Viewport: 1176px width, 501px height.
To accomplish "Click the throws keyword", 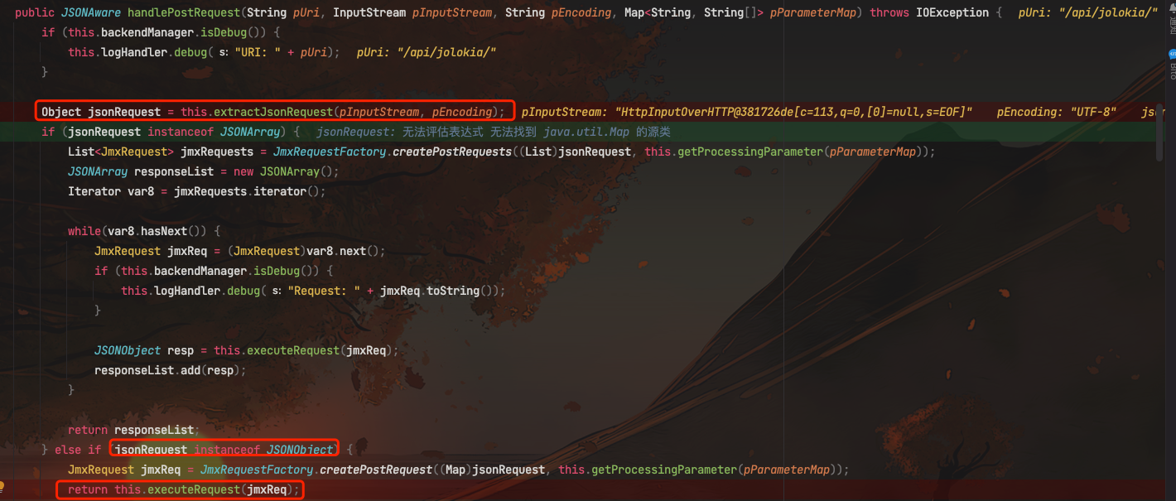I will pos(889,12).
